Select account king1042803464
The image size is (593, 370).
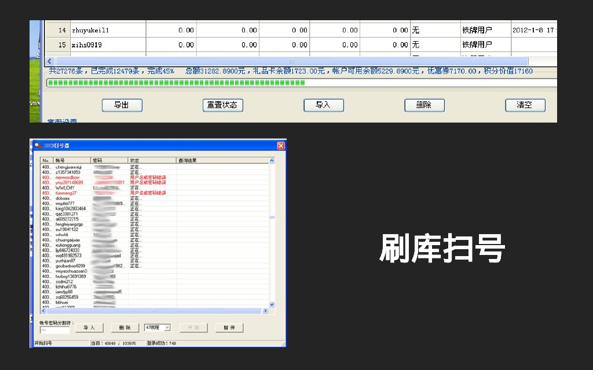tap(71, 209)
